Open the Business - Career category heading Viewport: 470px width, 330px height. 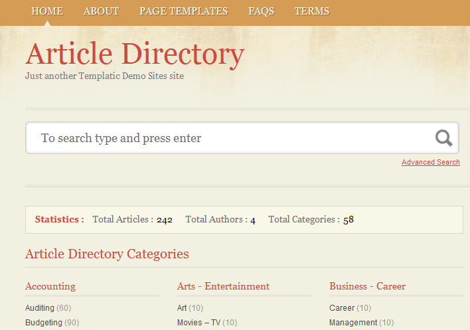[368, 286]
